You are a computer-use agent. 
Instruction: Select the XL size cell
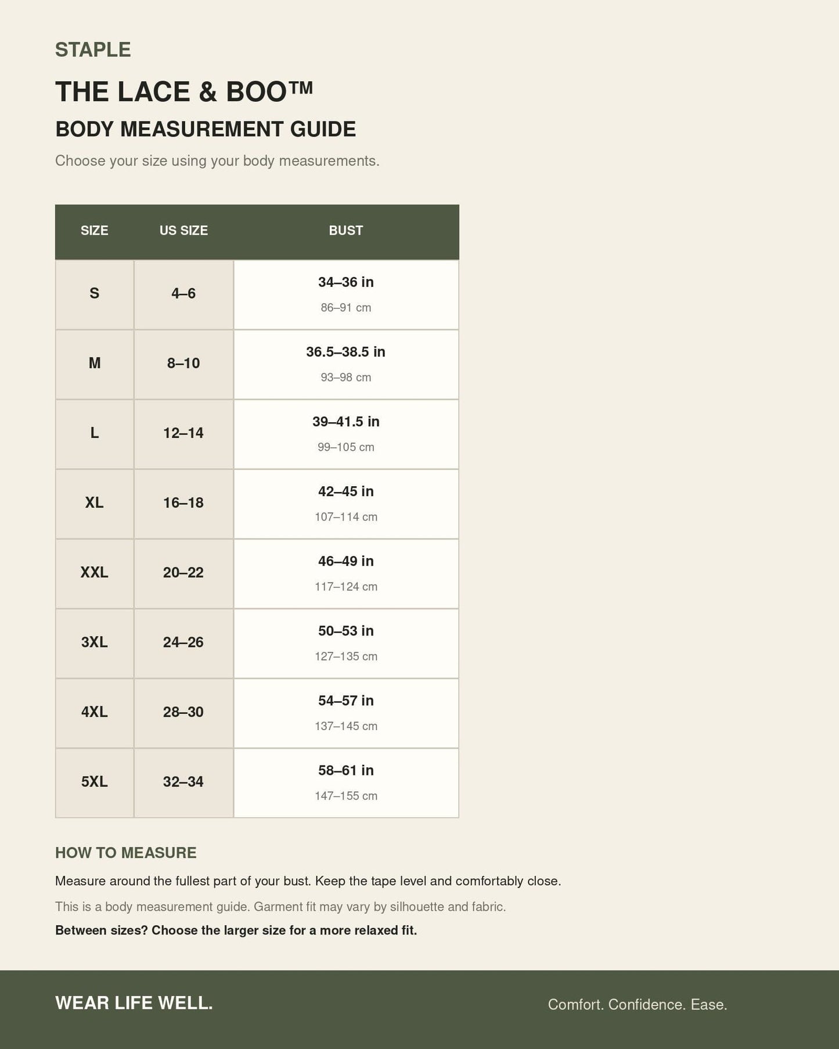tap(95, 504)
